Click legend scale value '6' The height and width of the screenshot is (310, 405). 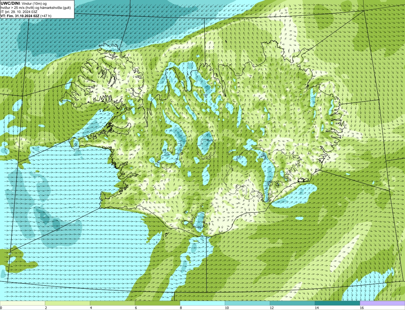(x=136, y=308)
